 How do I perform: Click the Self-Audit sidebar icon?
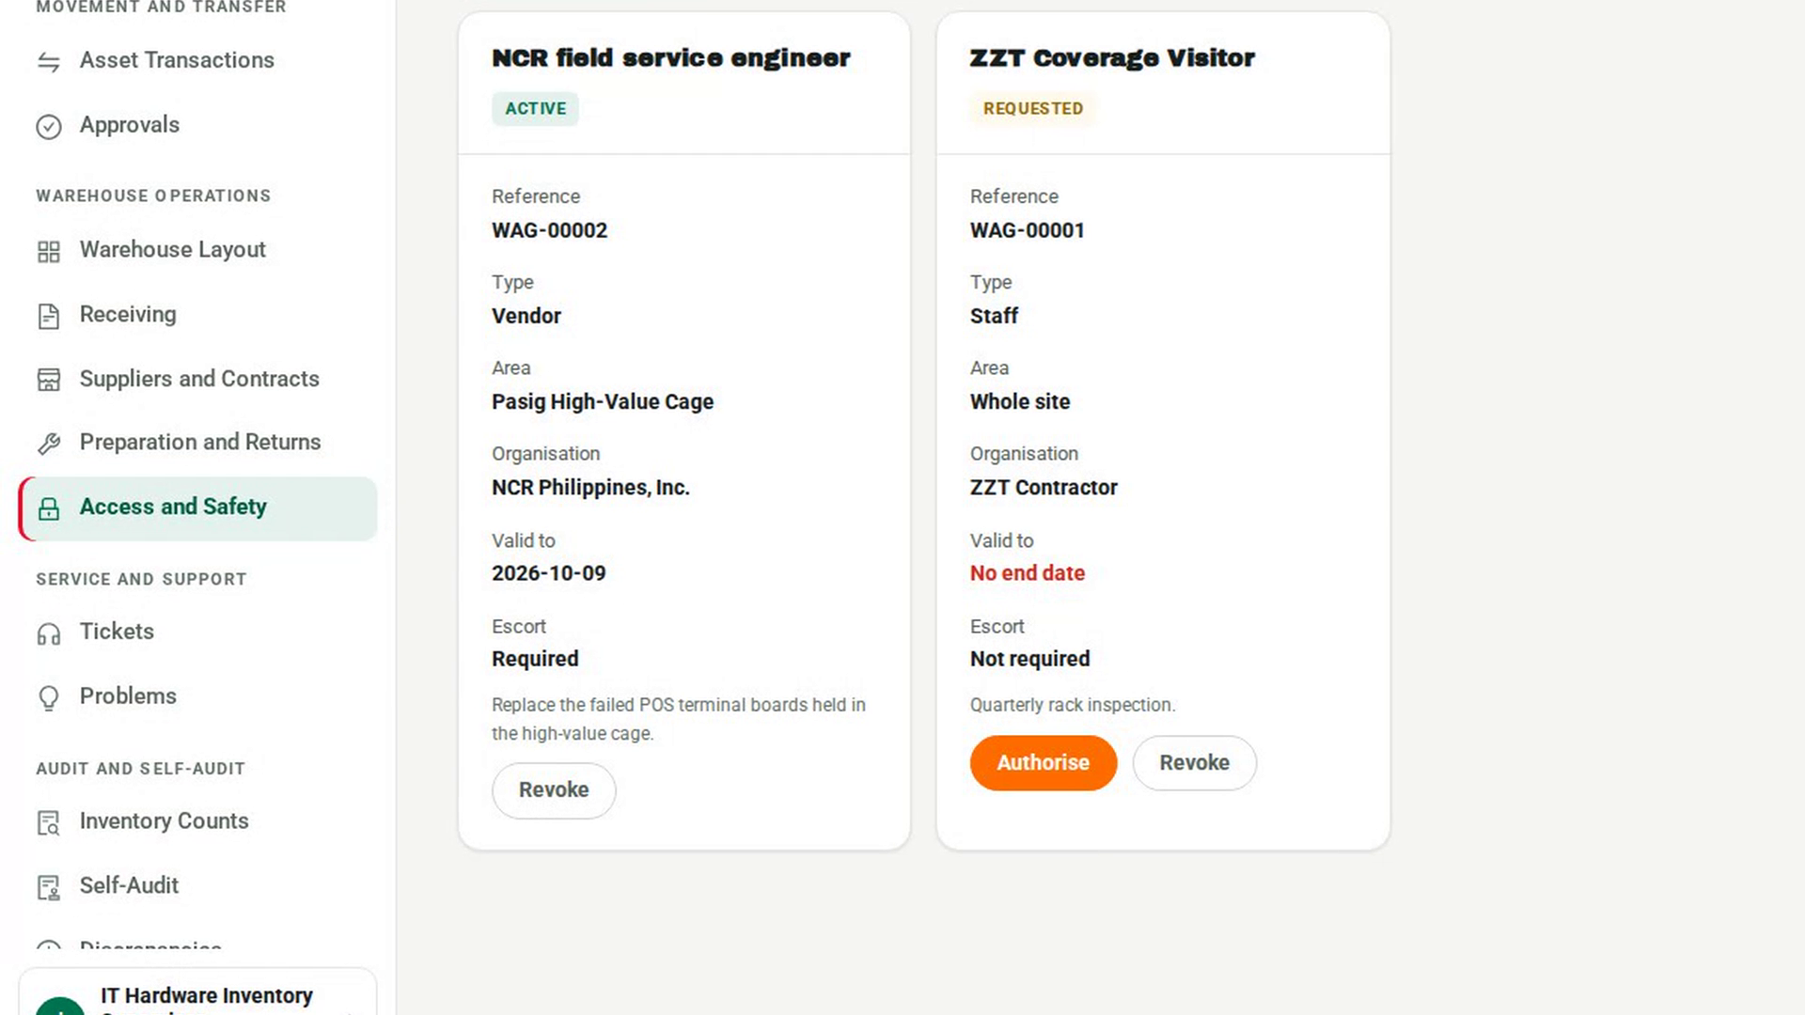pyautogui.click(x=49, y=886)
